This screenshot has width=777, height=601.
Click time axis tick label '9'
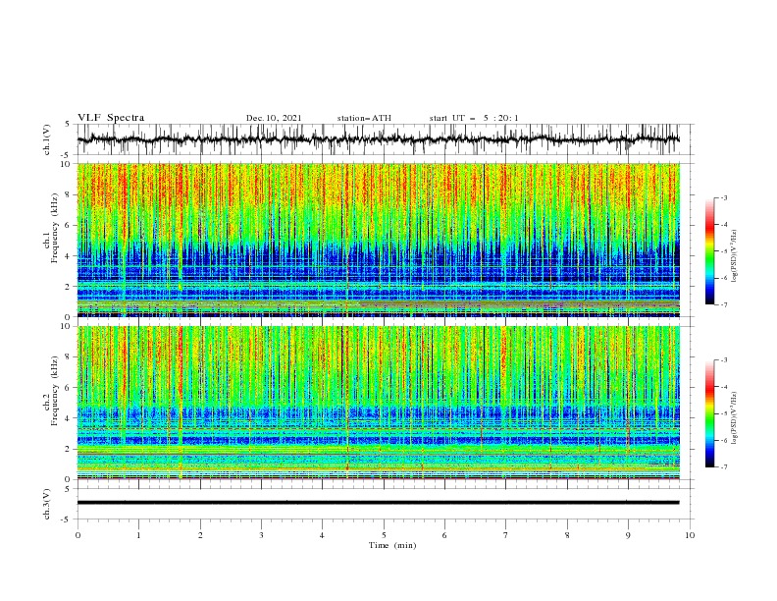point(628,535)
